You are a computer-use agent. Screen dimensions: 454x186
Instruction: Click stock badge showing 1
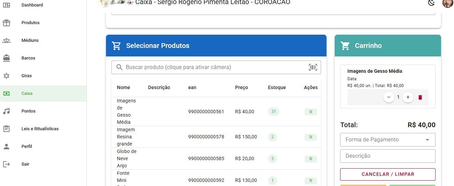pyautogui.click(x=273, y=180)
